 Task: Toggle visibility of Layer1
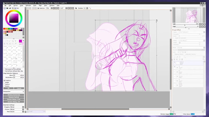(174, 62)
